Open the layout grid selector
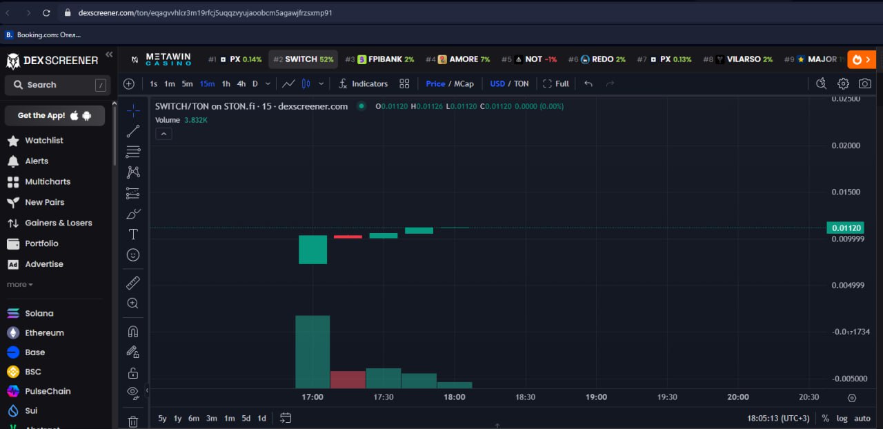The height and width of the screenshot is (429, 883). click(x=404, y=83)
